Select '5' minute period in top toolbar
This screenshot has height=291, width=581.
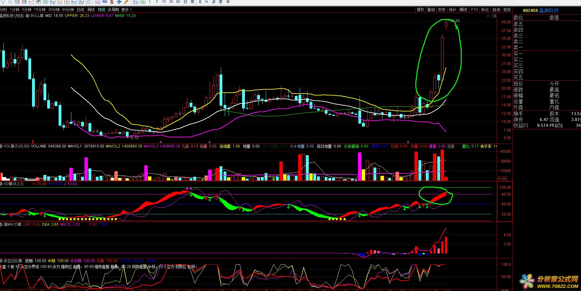click(x=157, y=2)
